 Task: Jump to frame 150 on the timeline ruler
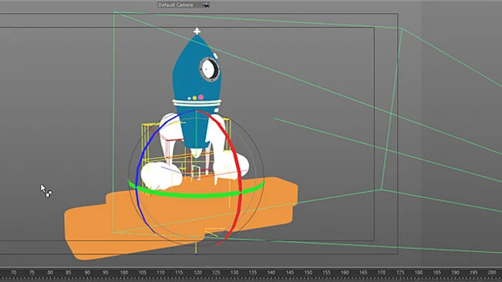coord(308,273)
